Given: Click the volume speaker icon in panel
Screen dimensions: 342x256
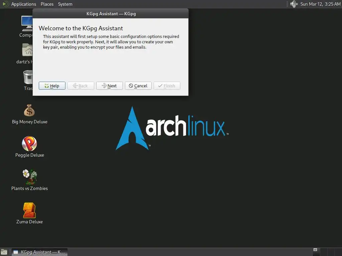Looking at the screenshot, I should (294, 4).
